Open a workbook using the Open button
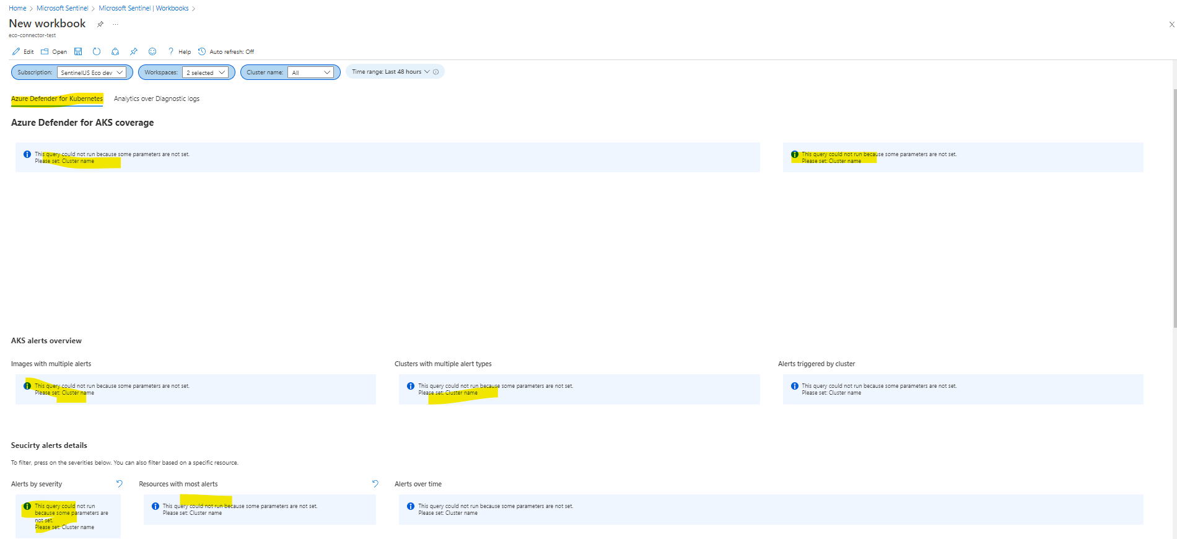The width and height of the screenshot is (1177, 539). tap(54, 52)
